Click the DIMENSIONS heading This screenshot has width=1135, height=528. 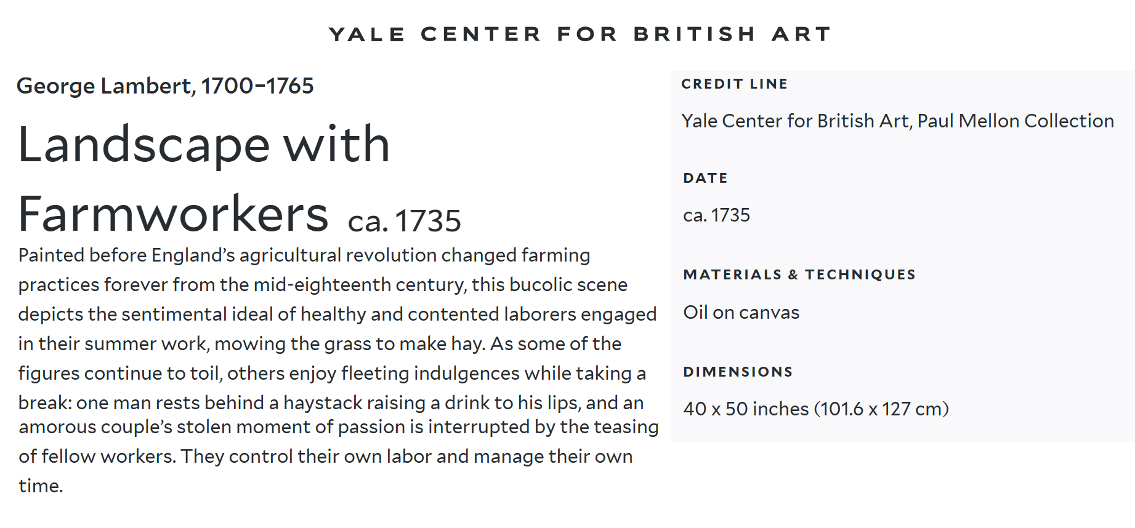[x=738, y=372]
